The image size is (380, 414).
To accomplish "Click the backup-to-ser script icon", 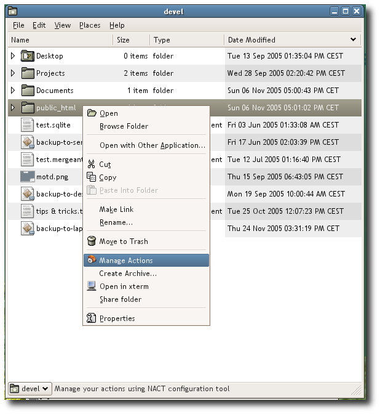I will (28, 142).
